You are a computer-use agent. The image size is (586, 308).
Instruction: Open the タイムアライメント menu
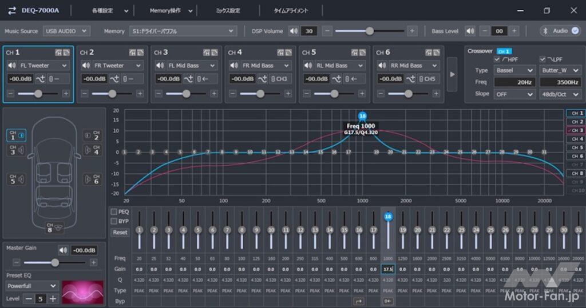pyautogui.click(x=291, y=10)
